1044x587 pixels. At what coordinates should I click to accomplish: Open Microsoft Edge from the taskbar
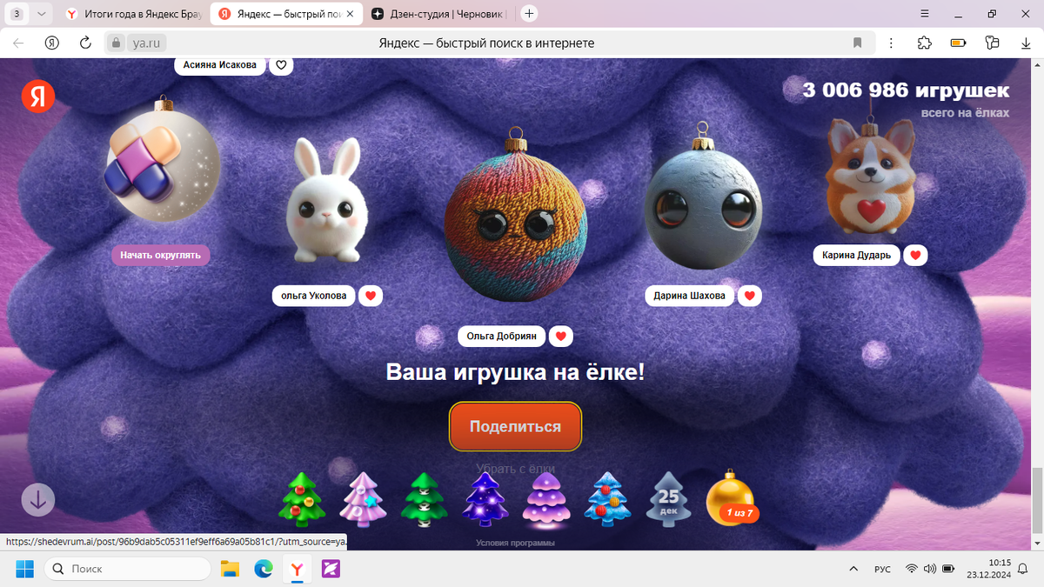(x=264, y=569)
